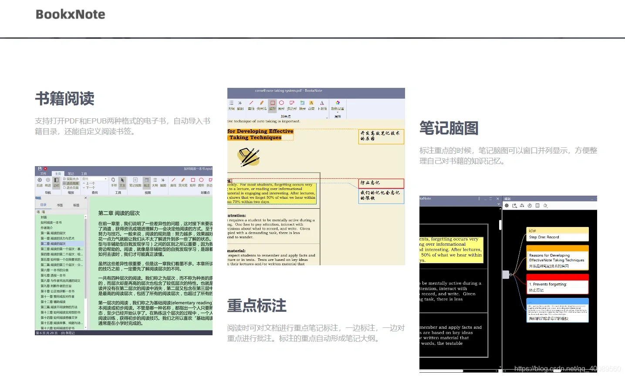The height and width of the screenshot is (377, 625).
Task: Click the BookxNote logo at page top
Action: (70, 14)
